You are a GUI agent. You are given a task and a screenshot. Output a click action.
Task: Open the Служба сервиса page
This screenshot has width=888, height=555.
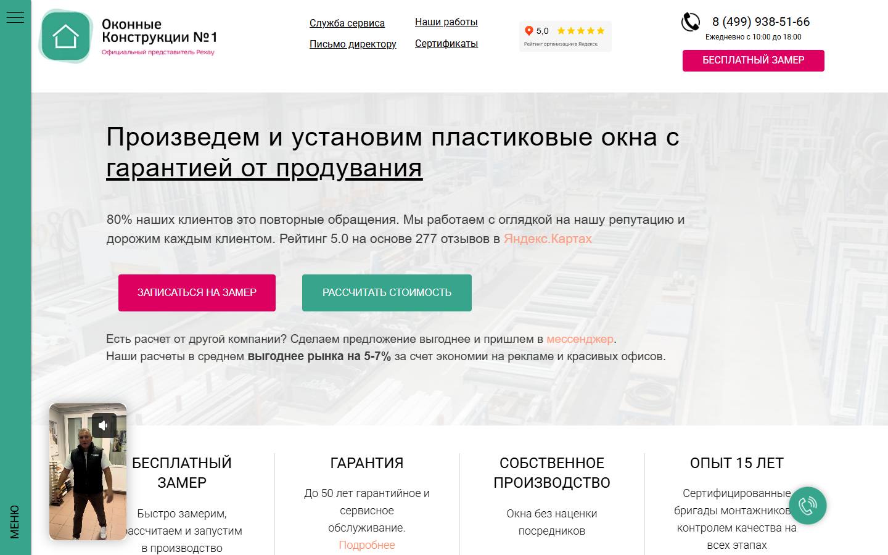point(347,23)
